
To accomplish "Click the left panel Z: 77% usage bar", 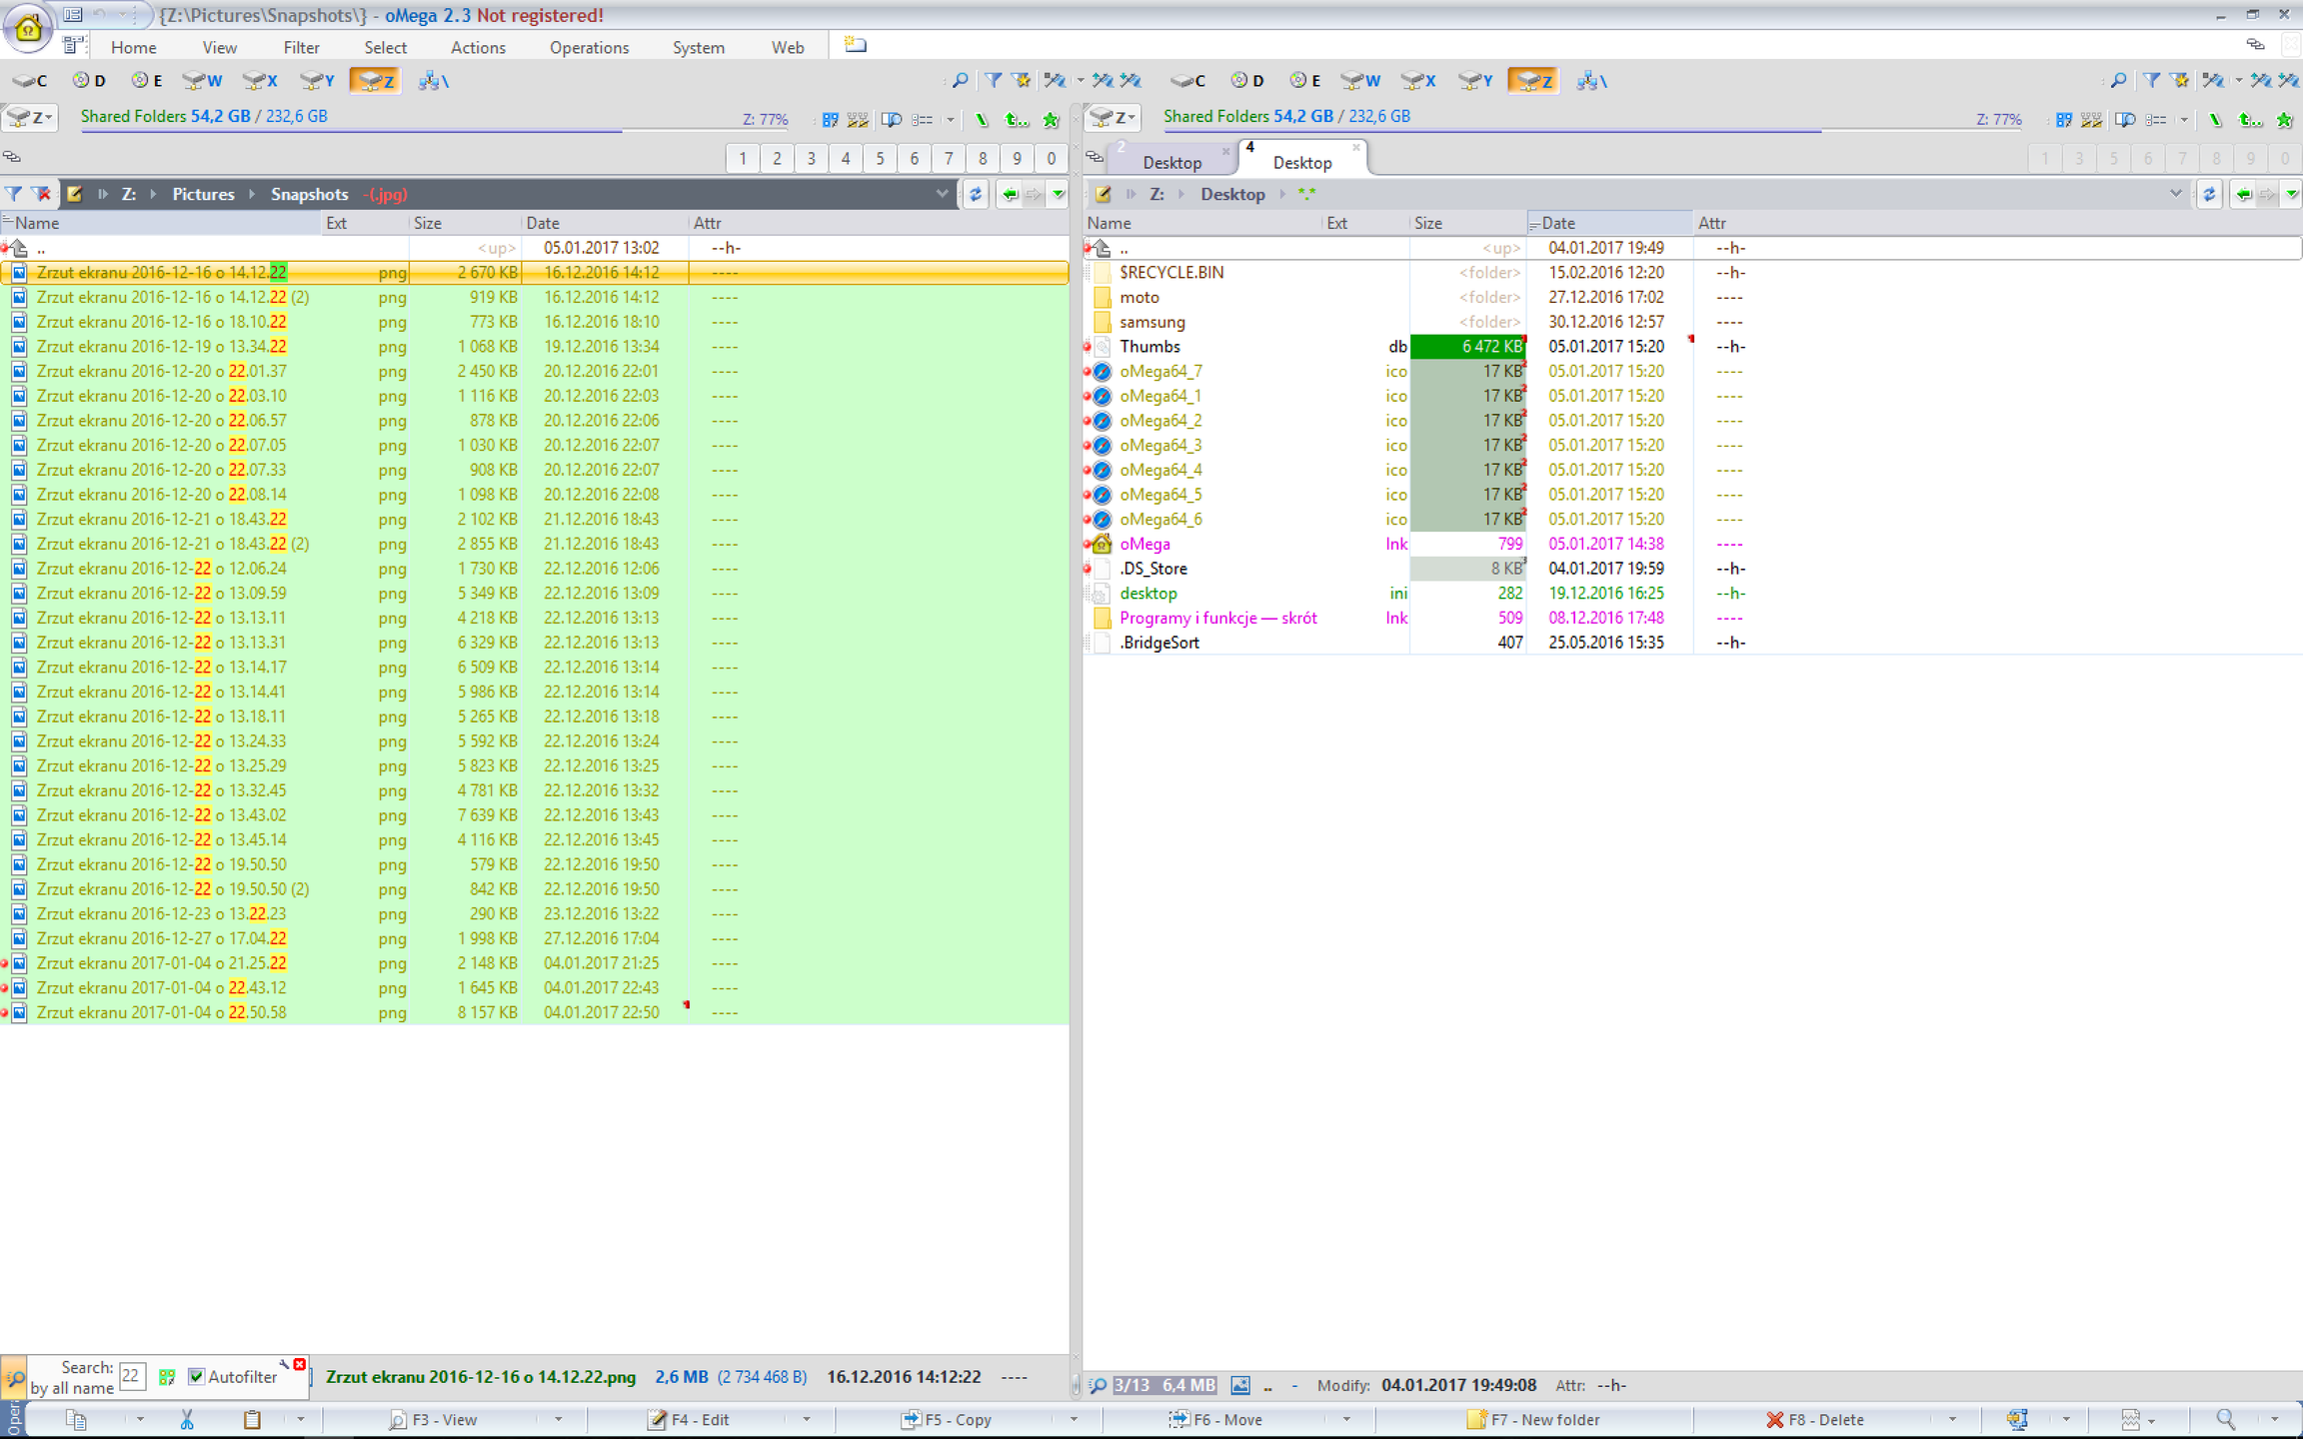I will (765, 119).
